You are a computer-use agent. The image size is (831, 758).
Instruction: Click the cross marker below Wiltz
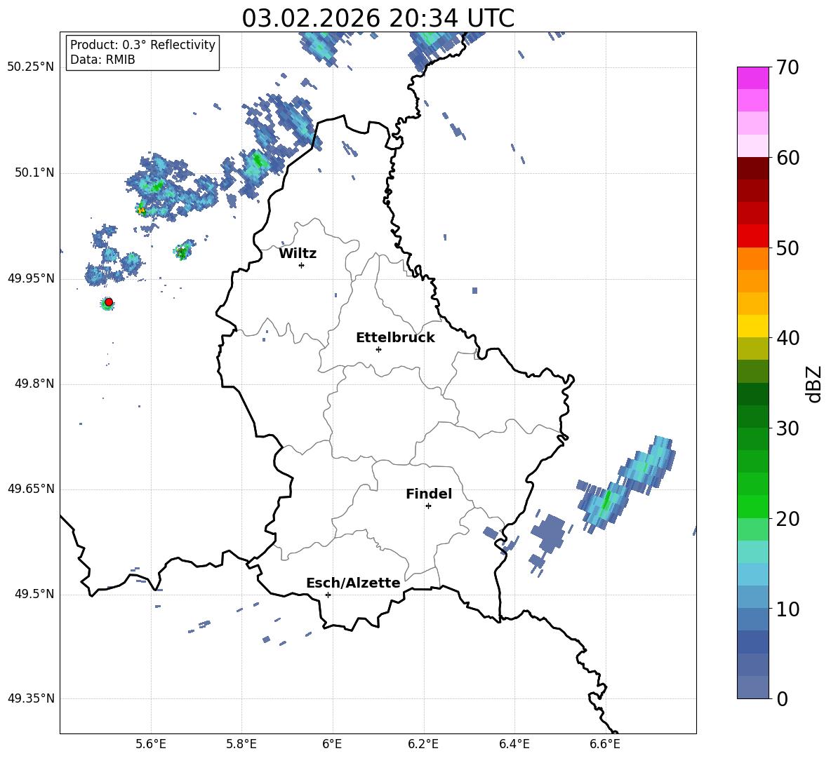[302, 265]
